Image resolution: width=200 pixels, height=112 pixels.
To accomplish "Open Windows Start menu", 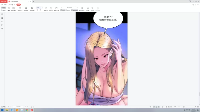I will coord(2,110).
